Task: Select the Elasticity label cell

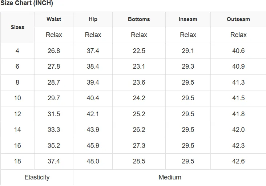Action: [x=37, y=177]
